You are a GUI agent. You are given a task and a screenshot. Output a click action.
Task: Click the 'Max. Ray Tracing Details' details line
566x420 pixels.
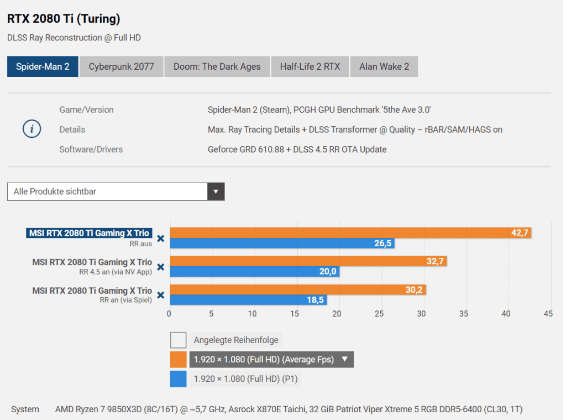355,129
